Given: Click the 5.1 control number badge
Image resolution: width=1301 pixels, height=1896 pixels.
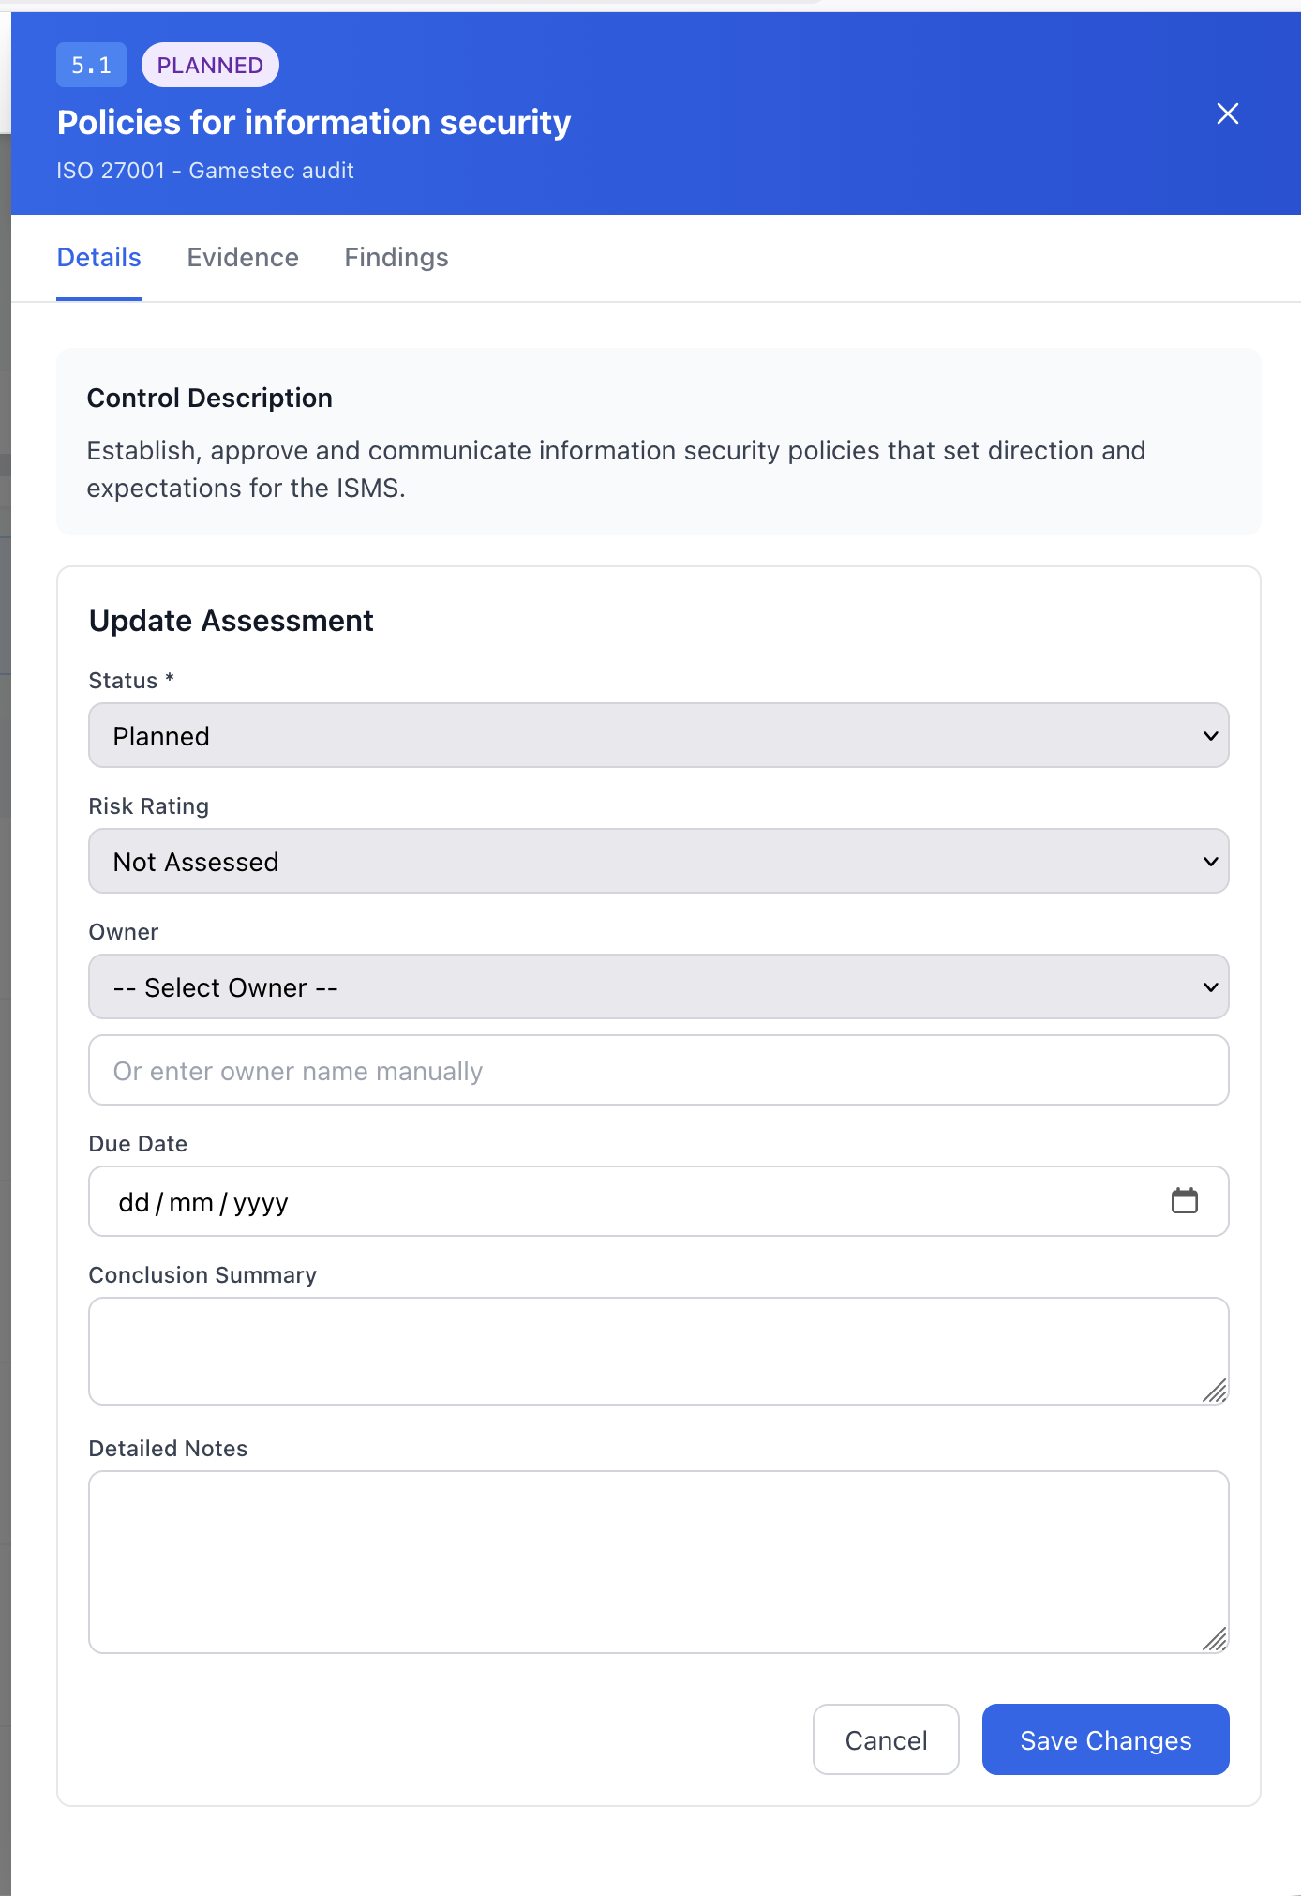Looking at the screenshot, I should pyautogui.click(x=91, y=65).
